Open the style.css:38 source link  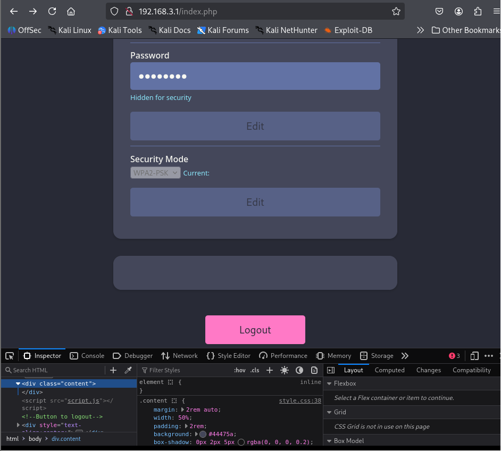tap(300, 400)
